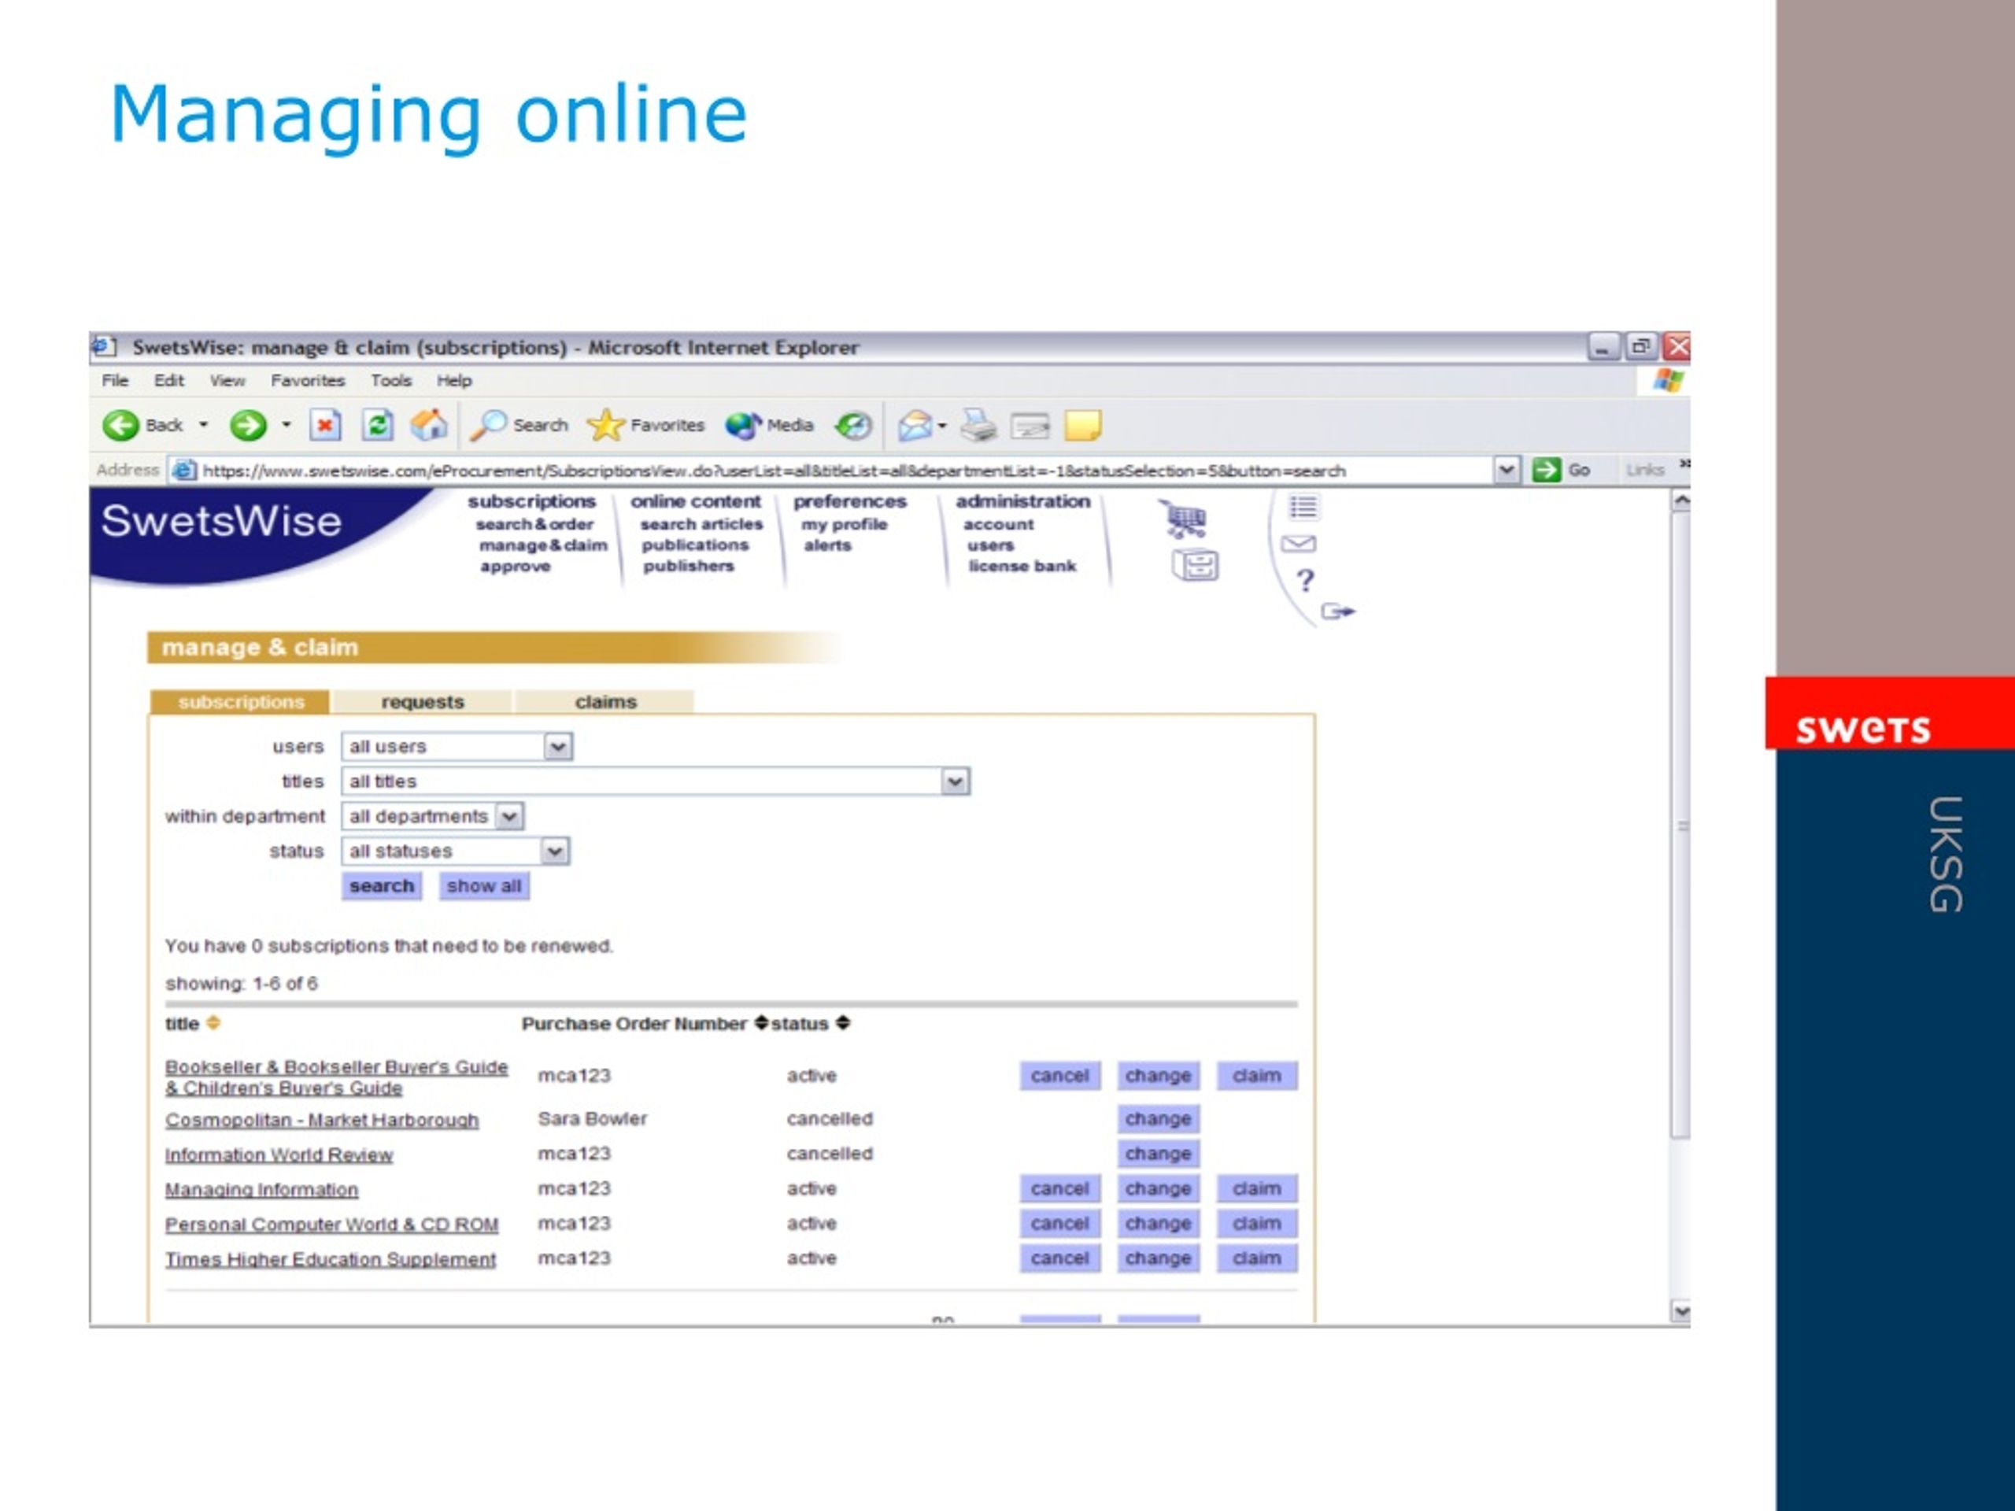Viewport: 2015px width, 1511px height.
Task: Click the Stop loading icon
Action: point(325,425)
